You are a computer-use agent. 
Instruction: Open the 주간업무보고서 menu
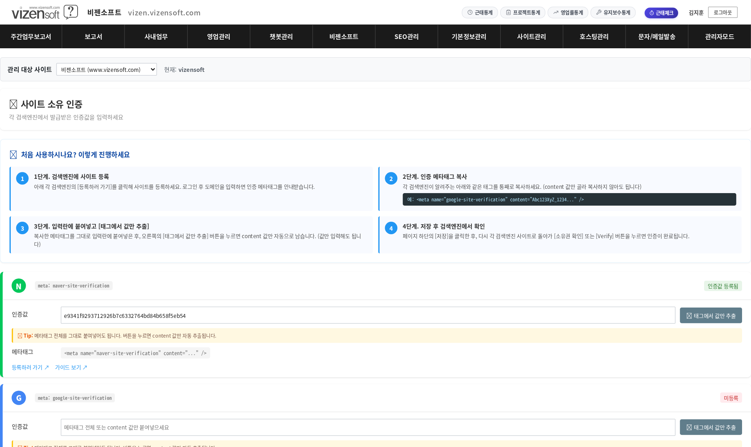pyautogui.click(x=31, y=36)
